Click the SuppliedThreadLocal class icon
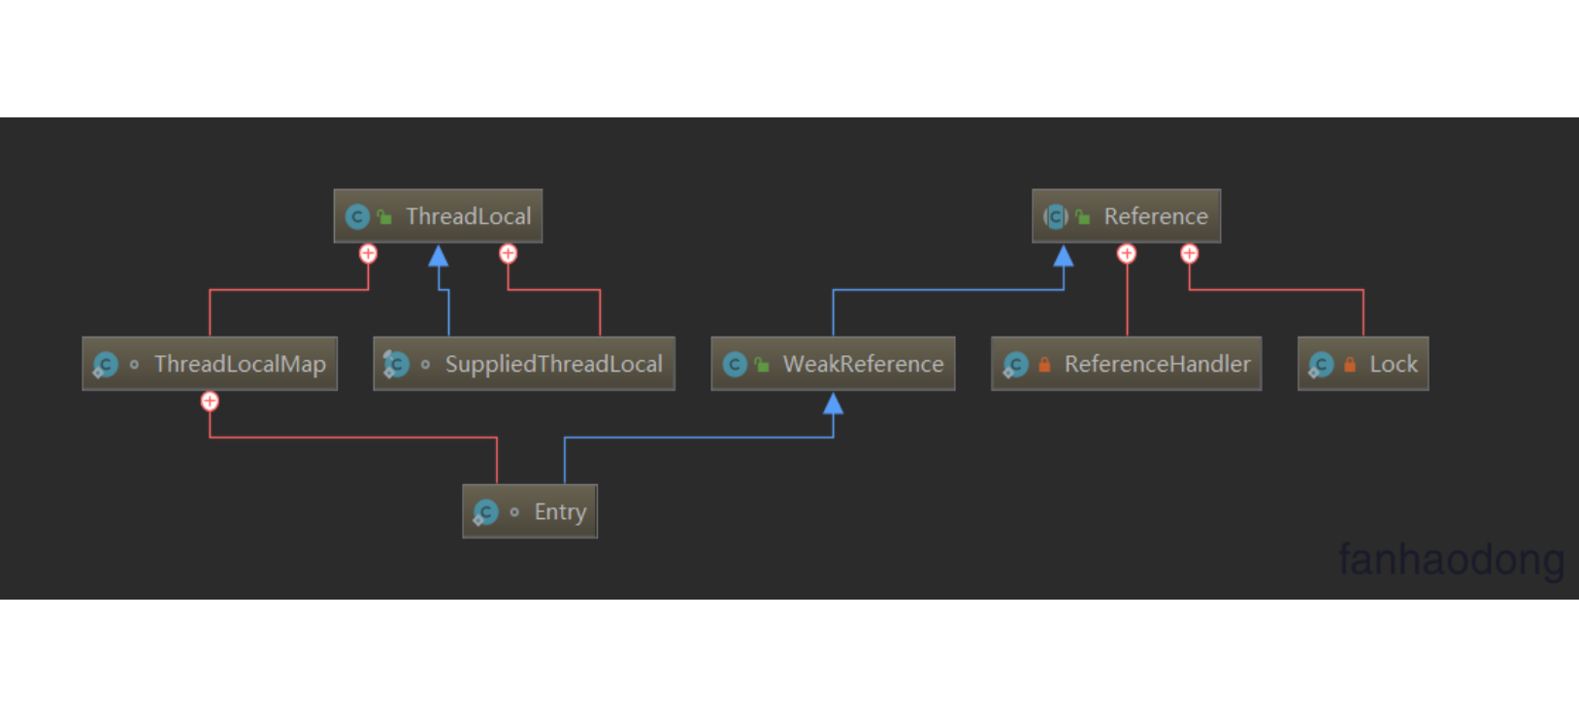The image size is (1579, 717). 396,364
